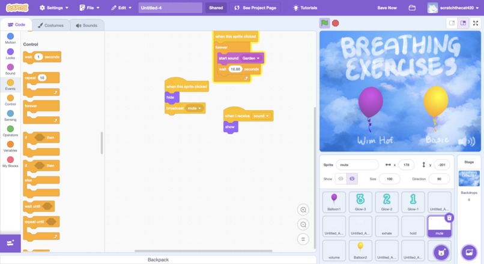The height and width of the screenshot is (264, 484).
Task: Click See Project Page button
Action: (x=255, y=8)
